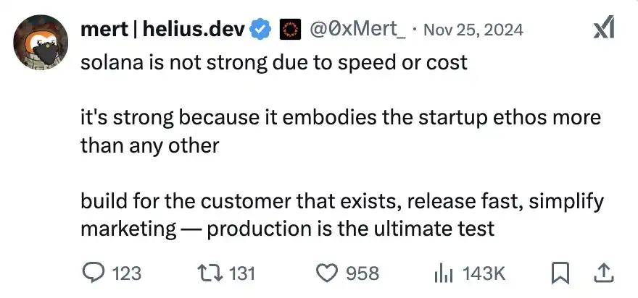Click the share upload arrow icon
The image size is (638, 298).
pos(605,272)
